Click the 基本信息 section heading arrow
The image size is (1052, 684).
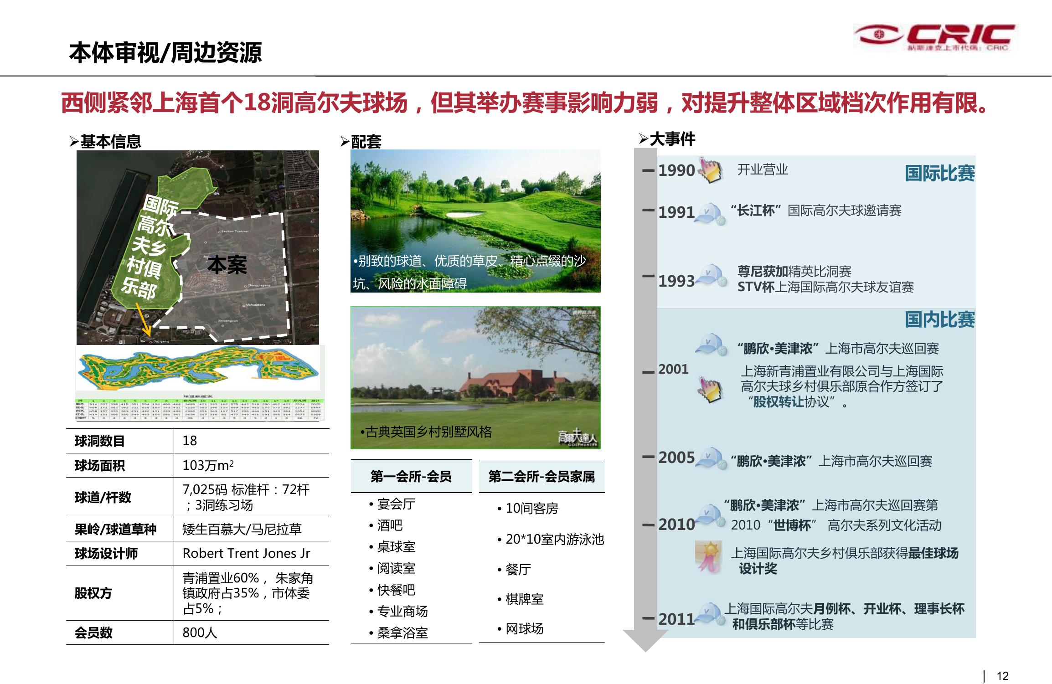point(74,142)
